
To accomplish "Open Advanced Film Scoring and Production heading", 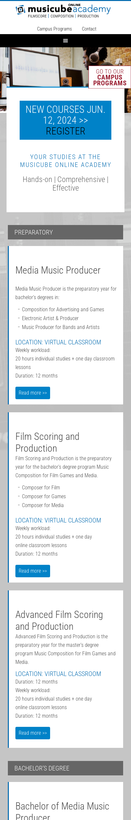I will (x=59, y=620).
